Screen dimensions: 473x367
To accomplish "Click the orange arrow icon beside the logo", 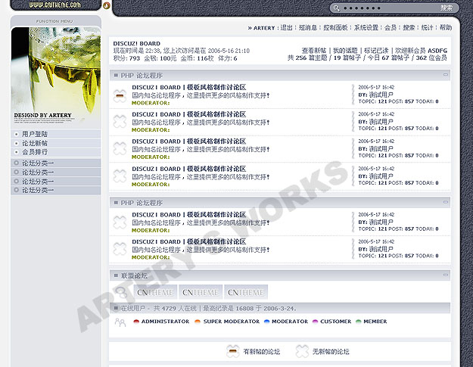I will [107, 6].
